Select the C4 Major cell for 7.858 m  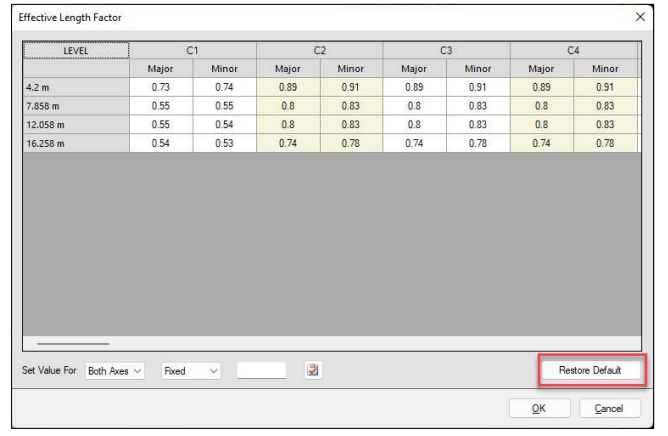542,106
